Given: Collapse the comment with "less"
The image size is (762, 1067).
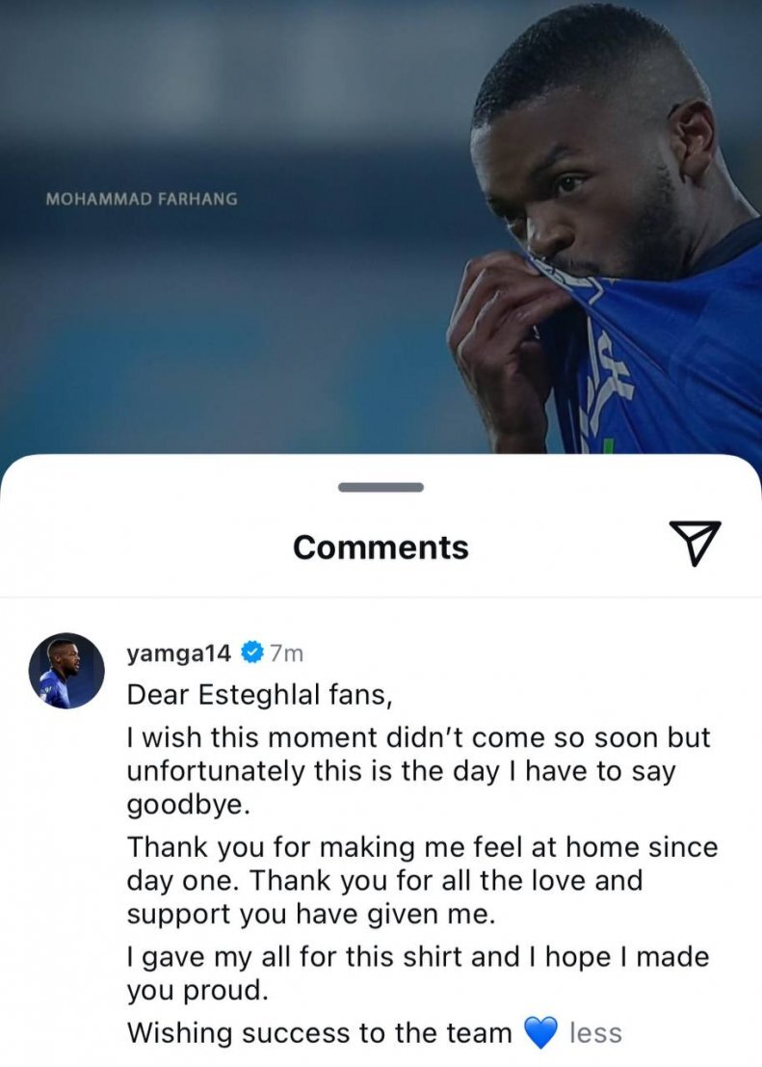Looking at the screenshot, I should 595,1034.
